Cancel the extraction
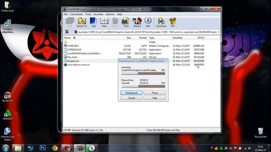The image size is (271, 152). pos(132,98)
